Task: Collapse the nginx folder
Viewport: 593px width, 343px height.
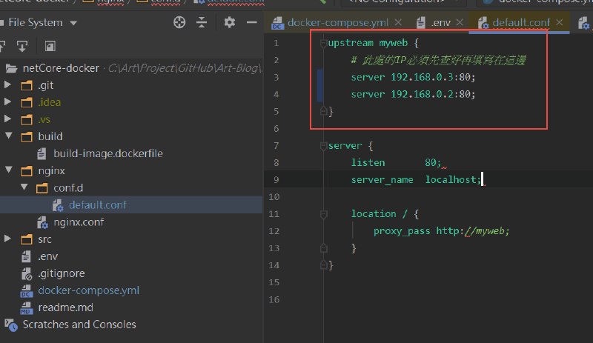Action: 8,170
